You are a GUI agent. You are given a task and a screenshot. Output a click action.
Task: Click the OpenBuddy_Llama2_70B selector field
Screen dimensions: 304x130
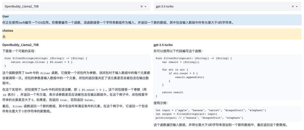[x=76, y=6]
